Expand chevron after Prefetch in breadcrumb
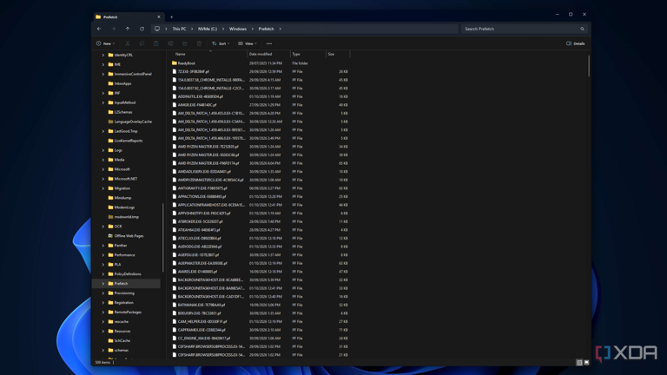667x375 pixels. [280, 29]
